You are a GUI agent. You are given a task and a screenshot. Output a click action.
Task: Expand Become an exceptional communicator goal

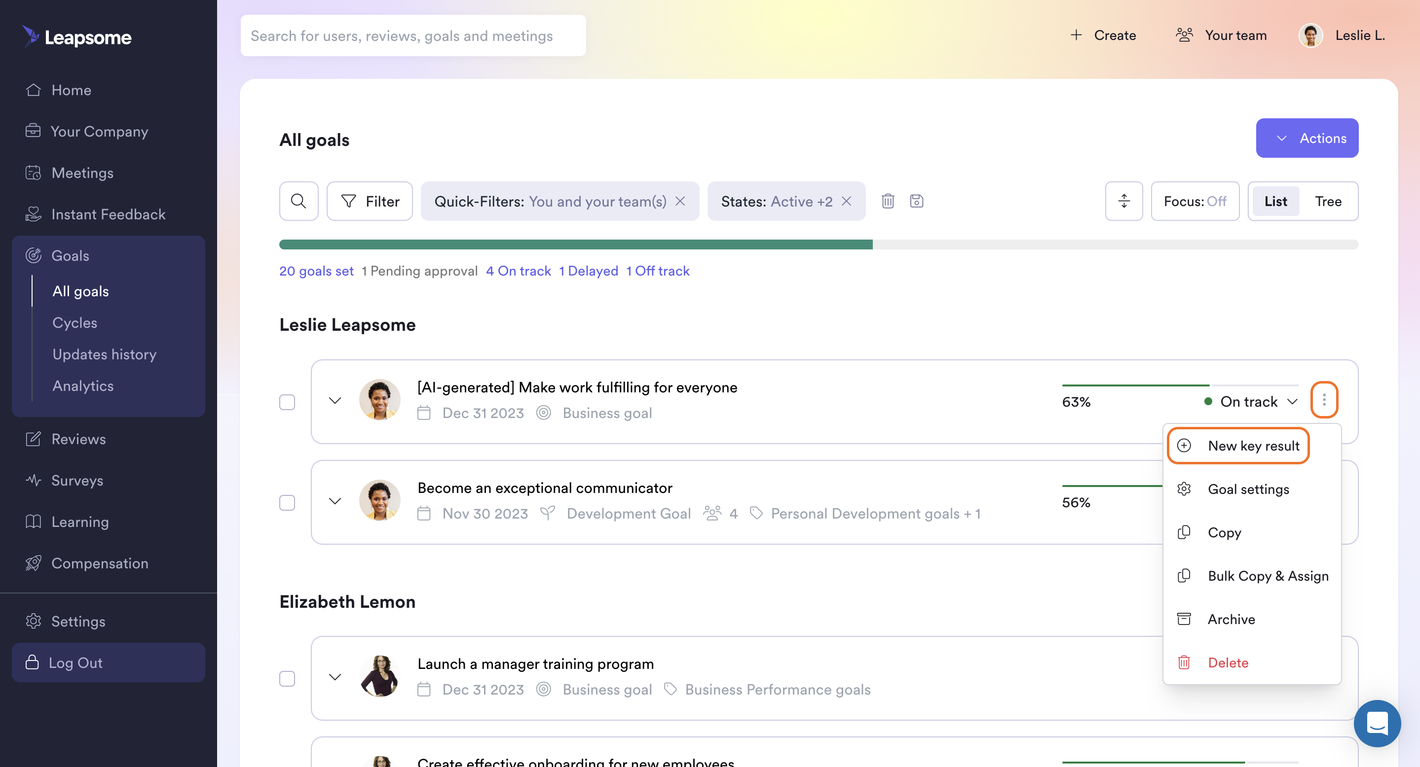tap(335, 501)
